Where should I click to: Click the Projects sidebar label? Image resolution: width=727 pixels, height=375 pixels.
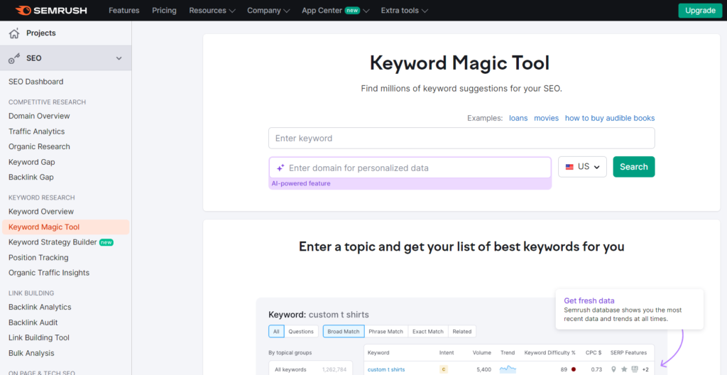[x=40, y=33]
